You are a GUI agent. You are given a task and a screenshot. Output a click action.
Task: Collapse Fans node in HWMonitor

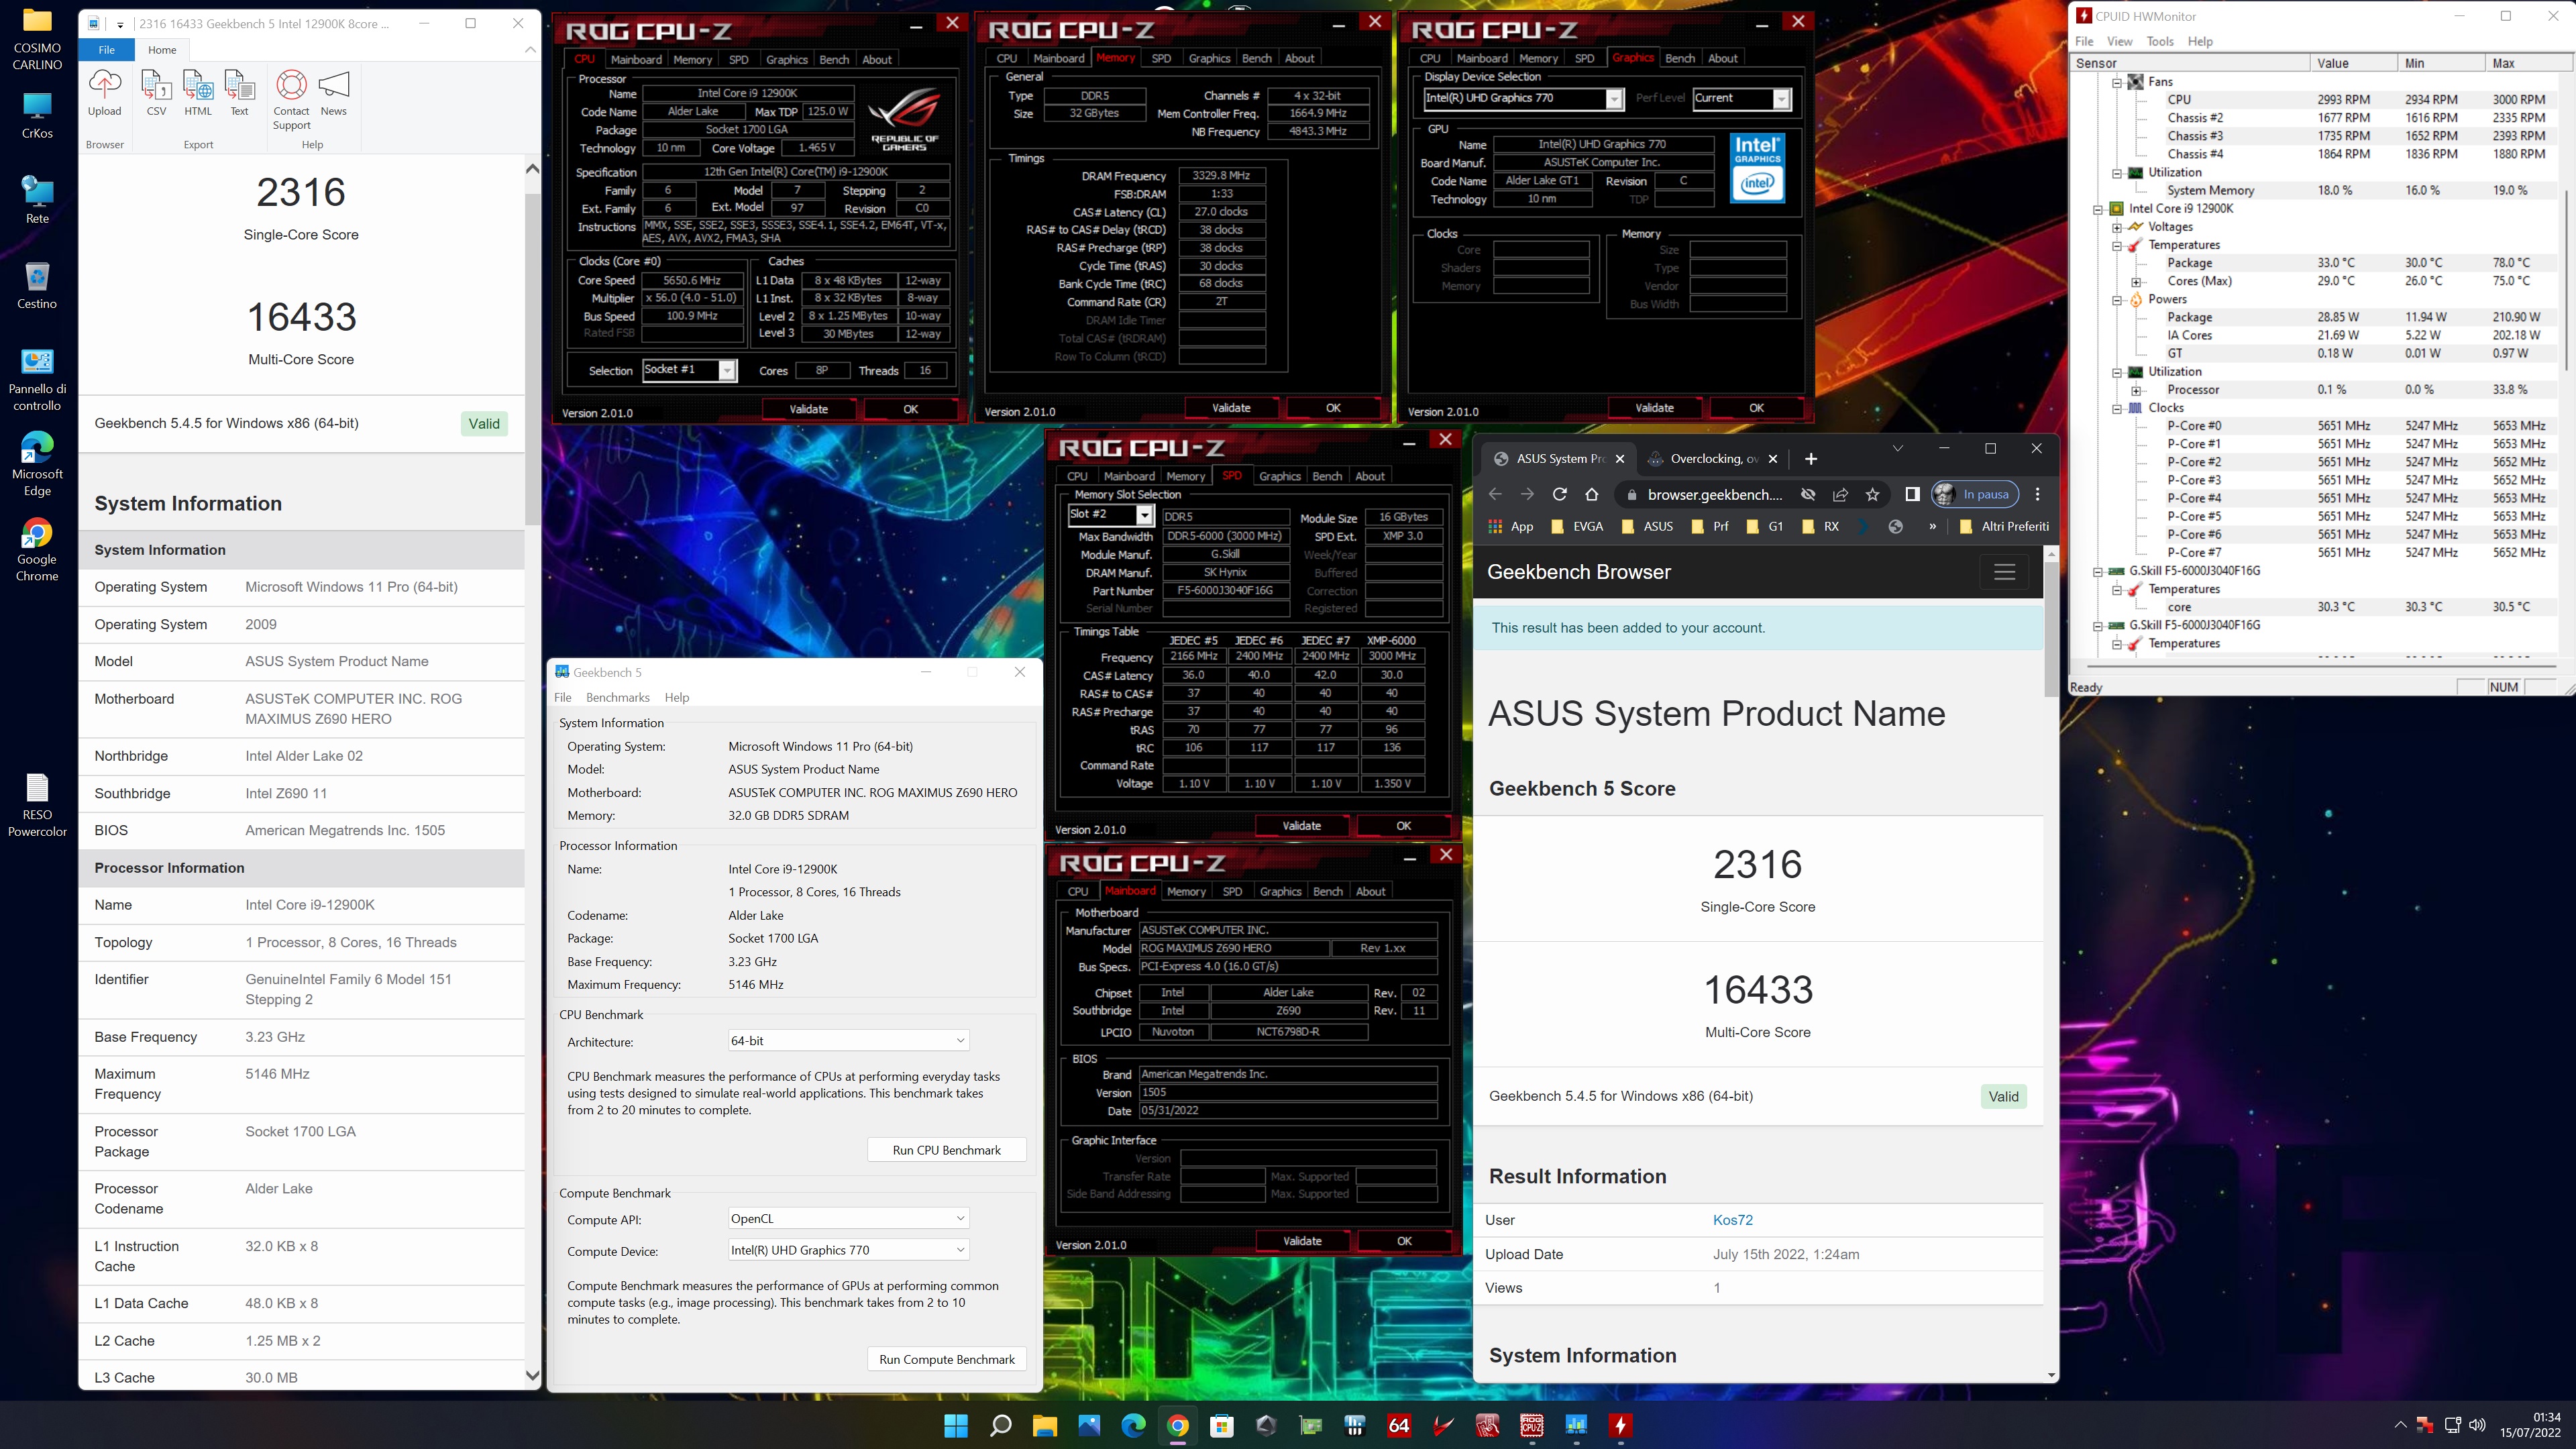[2117, 82]
